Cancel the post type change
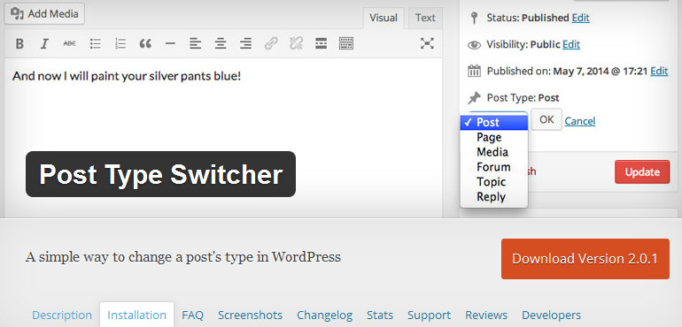Screen dimensions: 682x327 pyautogui.click(x=580, y=121)
